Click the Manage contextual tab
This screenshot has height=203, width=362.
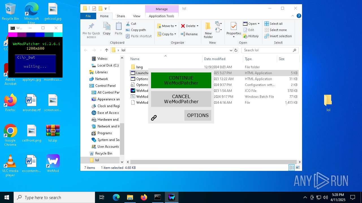click(x=162, y=9)
